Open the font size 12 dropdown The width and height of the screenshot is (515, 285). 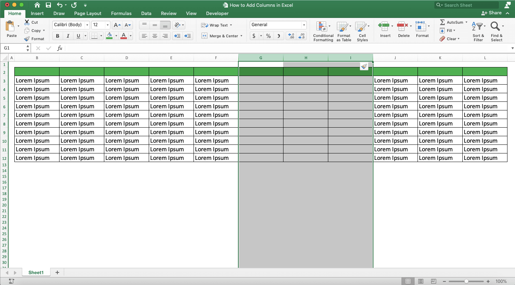point(108,25)
